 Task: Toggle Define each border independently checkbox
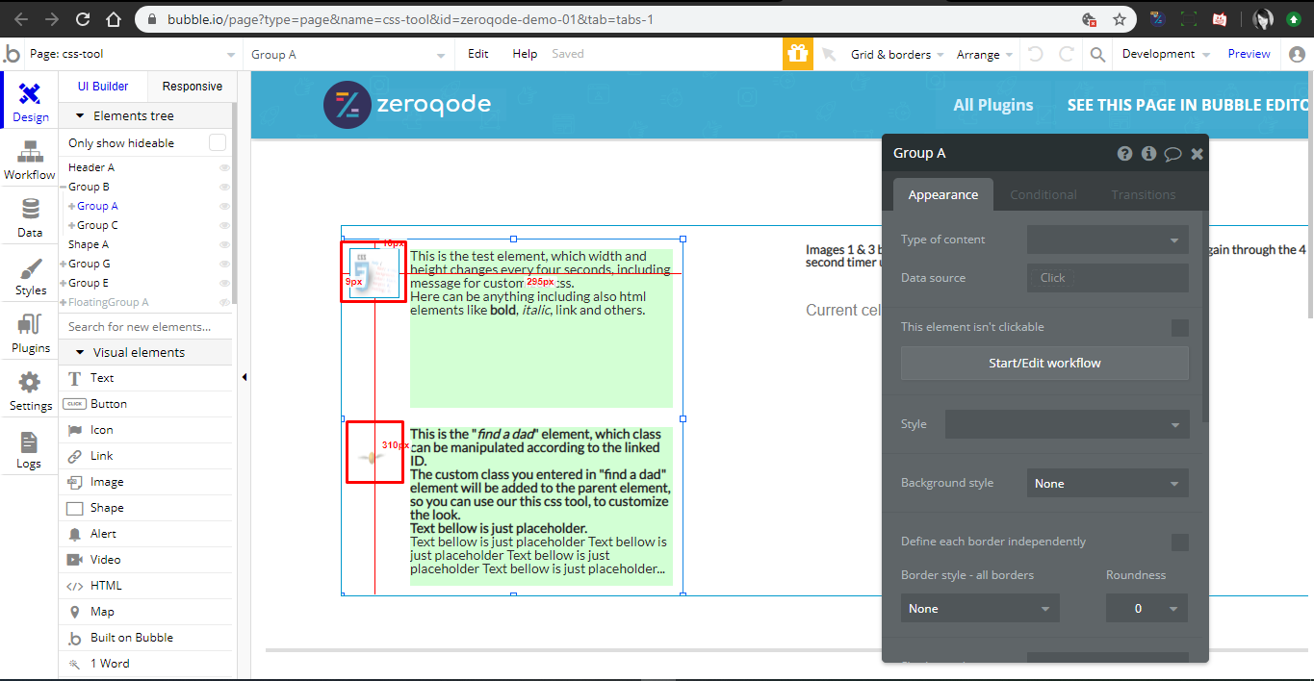coord(1180,542)
